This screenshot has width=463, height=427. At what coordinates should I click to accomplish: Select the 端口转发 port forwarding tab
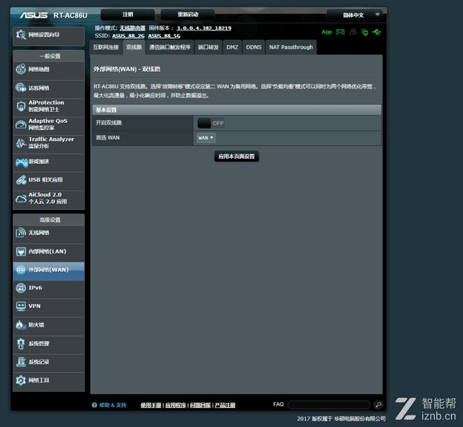pyautogui.click(x=208, y=47)
